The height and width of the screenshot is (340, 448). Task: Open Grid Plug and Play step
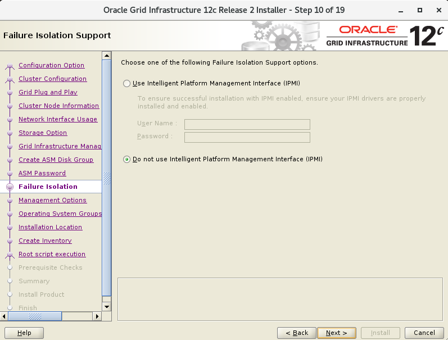[48, 92]
